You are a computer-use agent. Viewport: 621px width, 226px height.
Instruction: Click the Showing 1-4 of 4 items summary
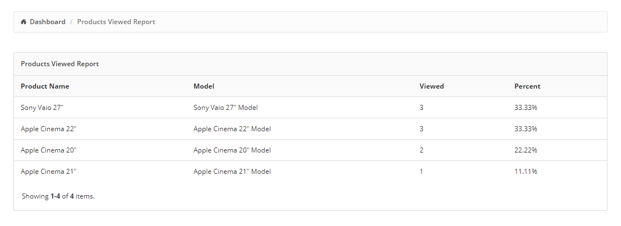58,196
